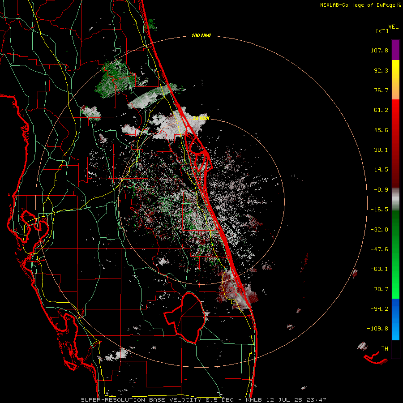Click the 45.6 velocity scale value
Image resolution: width=403 pixels, height=403 pixels.
(381, 130)
